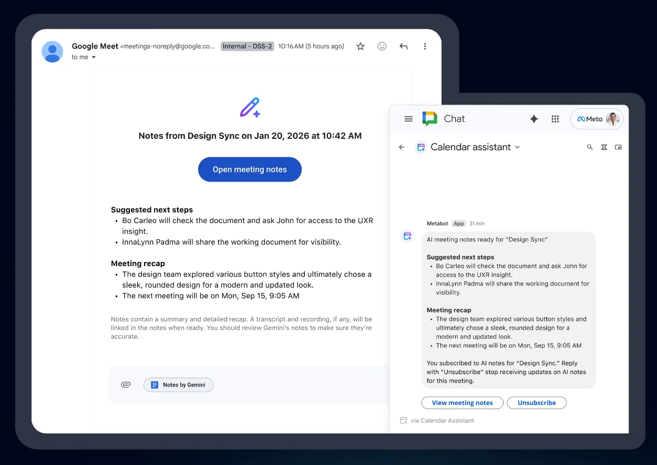The height and width of the screenshot is (465, 657).
Task: Click the Internal - DSS-2 label
Action: (247, 46)
